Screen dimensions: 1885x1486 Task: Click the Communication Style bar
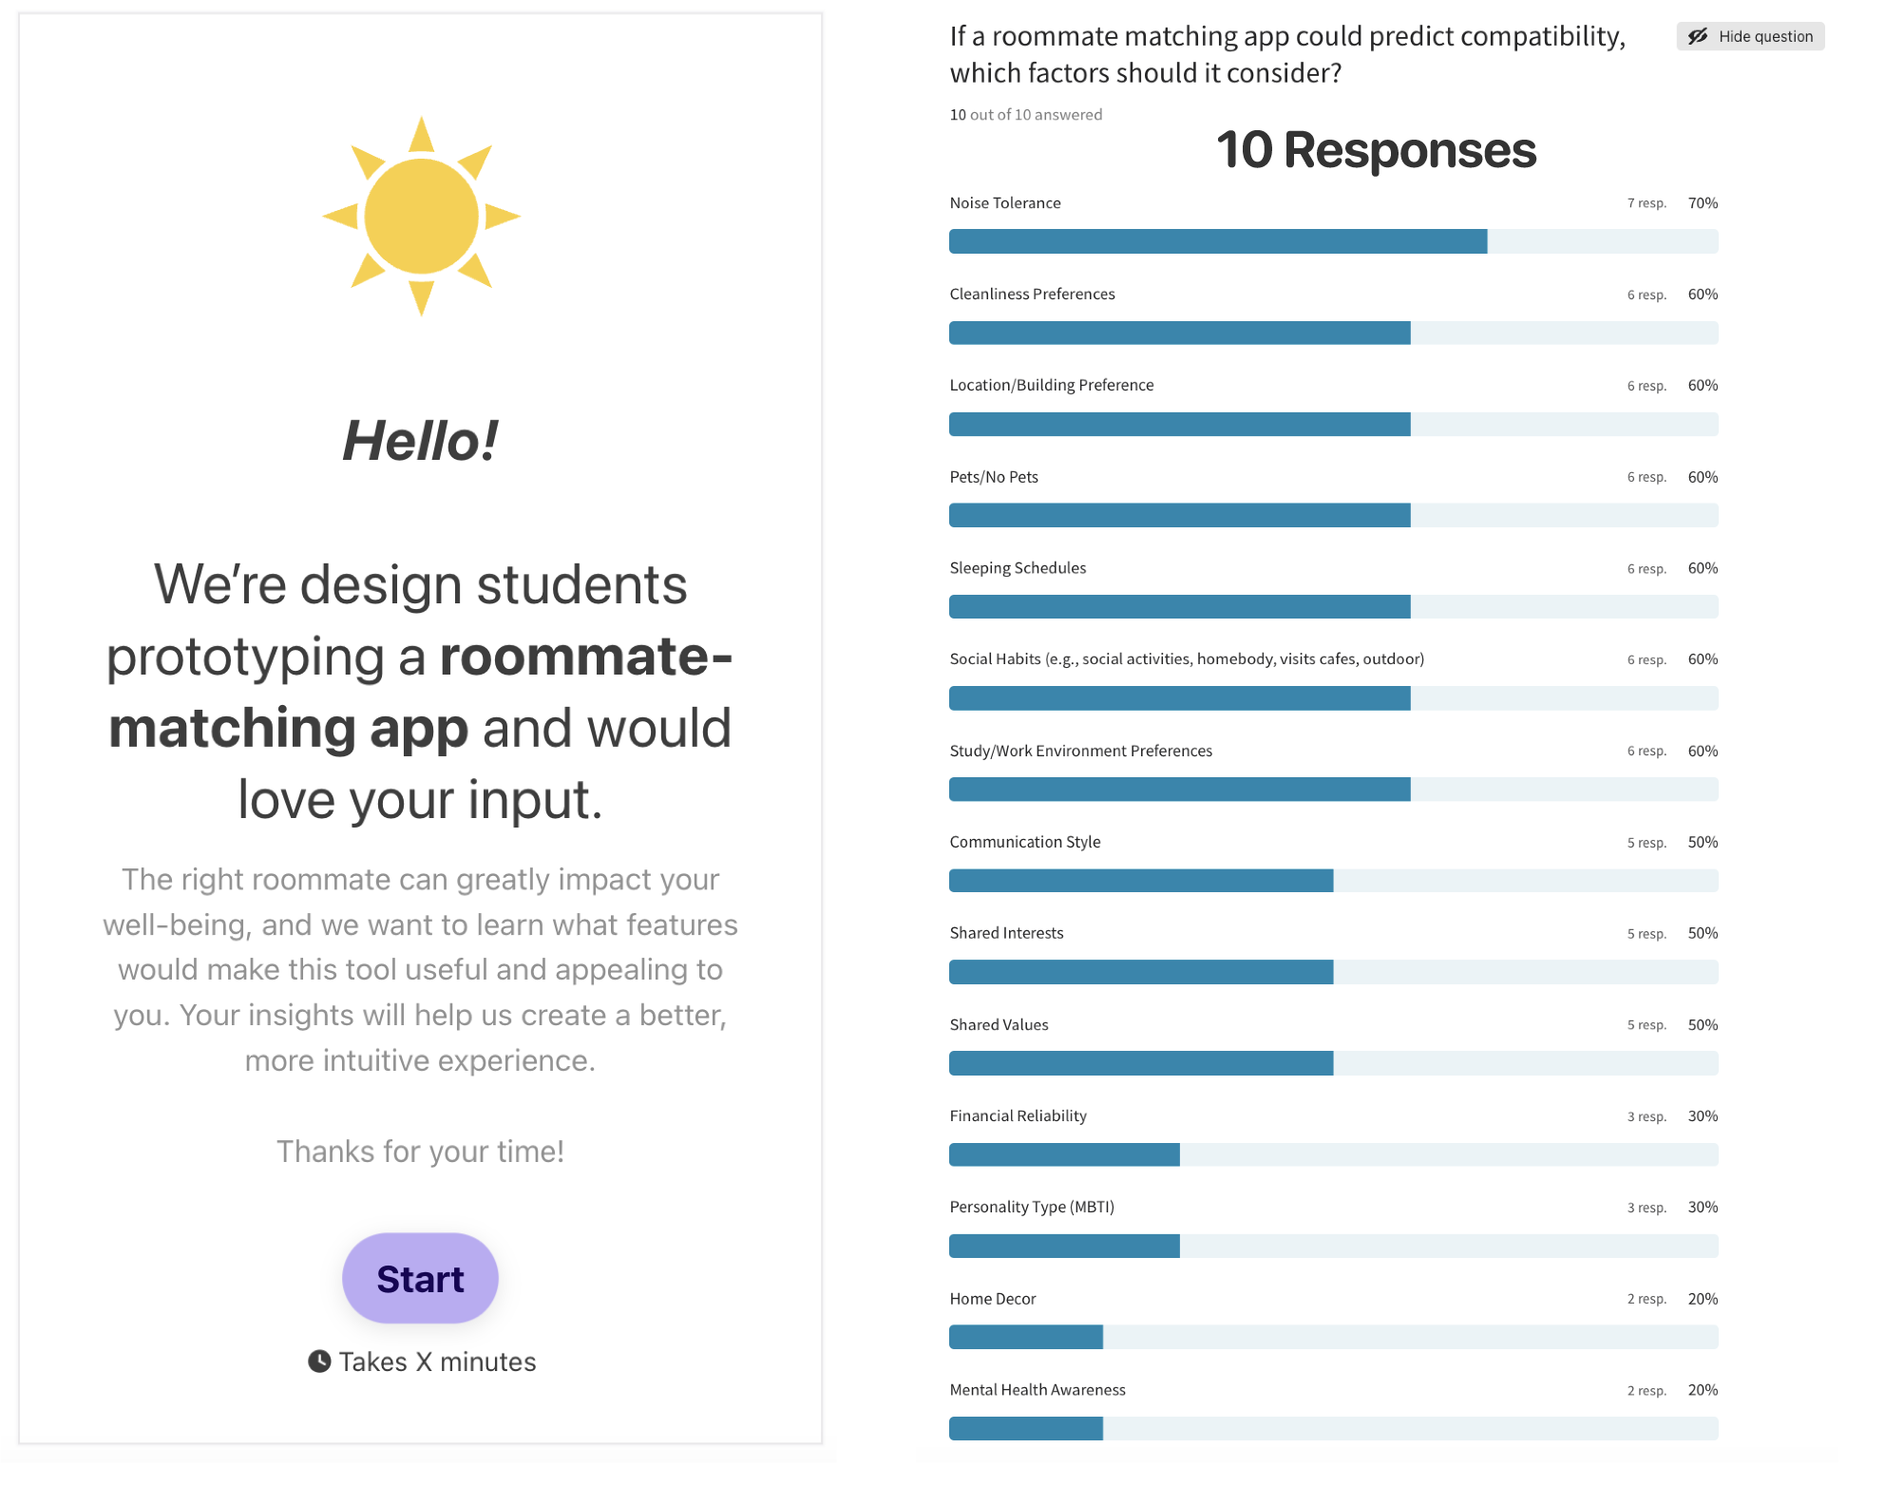point(1333,881)
